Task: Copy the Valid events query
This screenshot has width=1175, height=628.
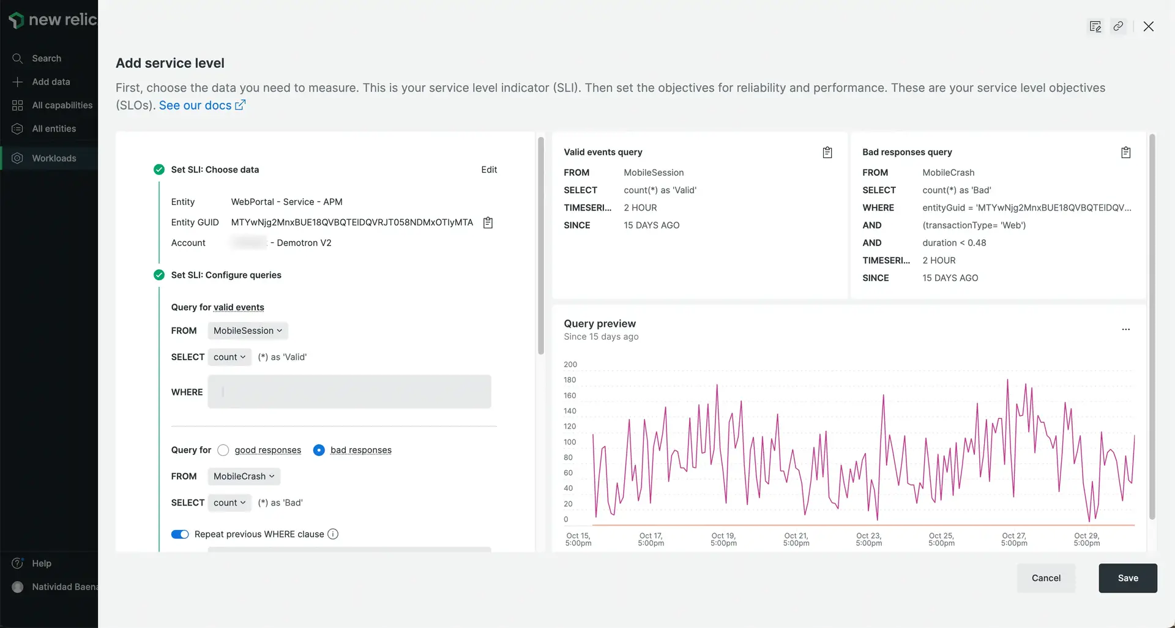Action: click(x=827, y=152)
